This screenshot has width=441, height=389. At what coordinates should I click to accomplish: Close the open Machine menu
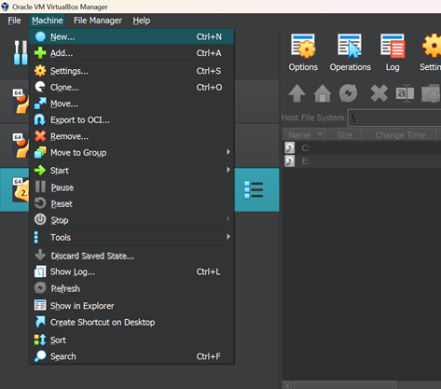[x=48, y=21]
